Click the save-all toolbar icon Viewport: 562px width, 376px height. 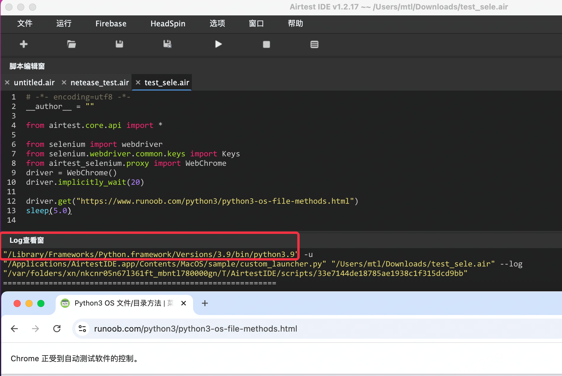click(167, 44)
